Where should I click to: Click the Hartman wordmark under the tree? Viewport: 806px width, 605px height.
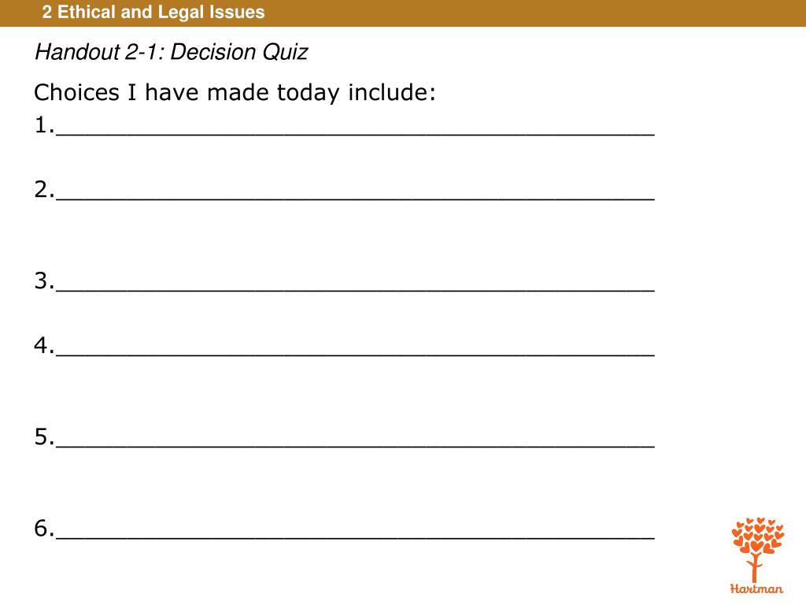coord(756,588)
